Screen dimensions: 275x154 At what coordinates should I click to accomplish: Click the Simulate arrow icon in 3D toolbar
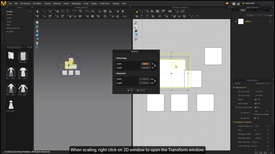tap(37, 12)
